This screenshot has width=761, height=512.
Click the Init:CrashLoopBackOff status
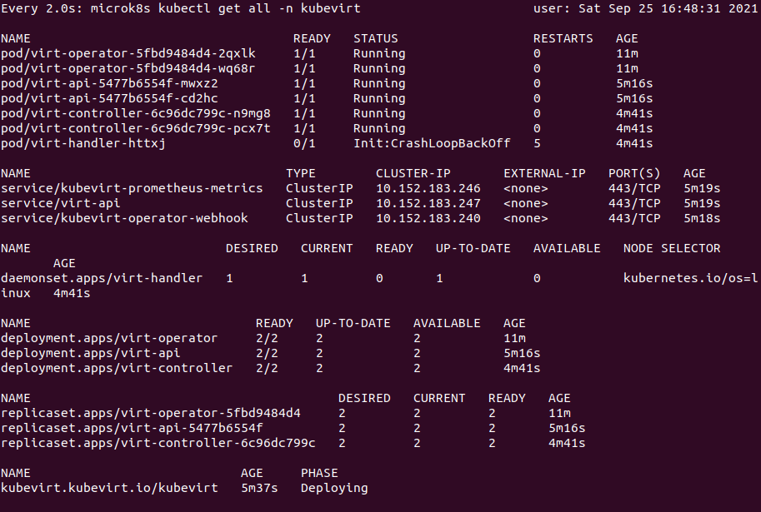432,144
